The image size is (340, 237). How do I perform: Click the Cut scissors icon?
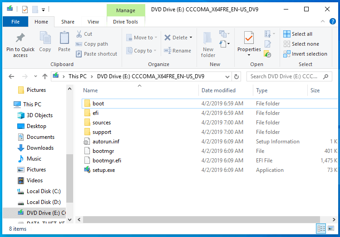79,34
